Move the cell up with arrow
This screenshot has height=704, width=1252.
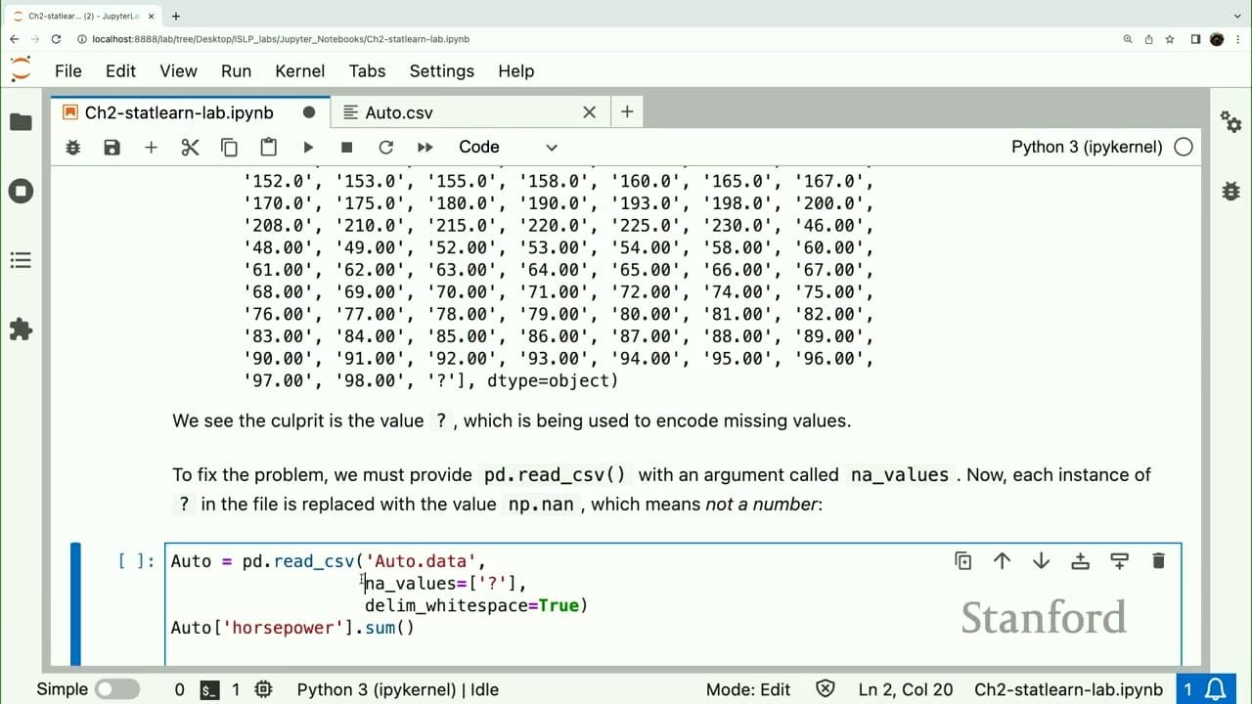pos(1002,561)
